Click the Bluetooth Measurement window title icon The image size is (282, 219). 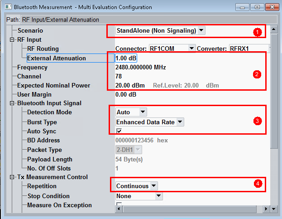[8, 7]
